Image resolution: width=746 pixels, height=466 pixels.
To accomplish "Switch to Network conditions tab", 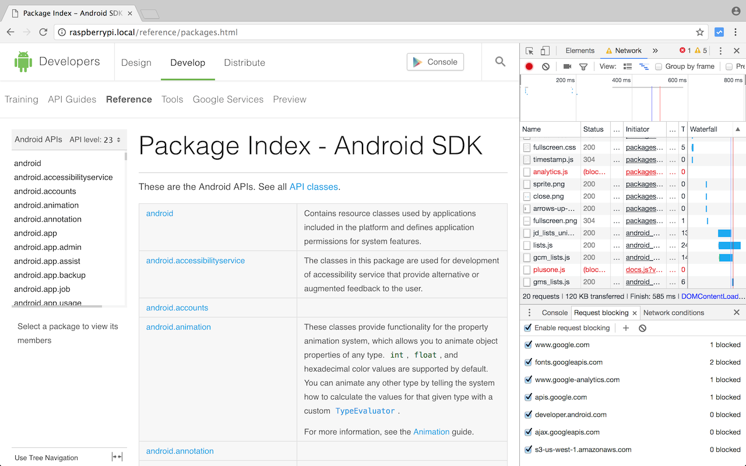I will point(674,313).
